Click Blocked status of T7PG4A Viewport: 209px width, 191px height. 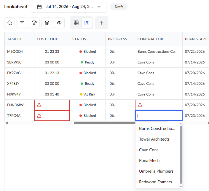tap(87, 116)
